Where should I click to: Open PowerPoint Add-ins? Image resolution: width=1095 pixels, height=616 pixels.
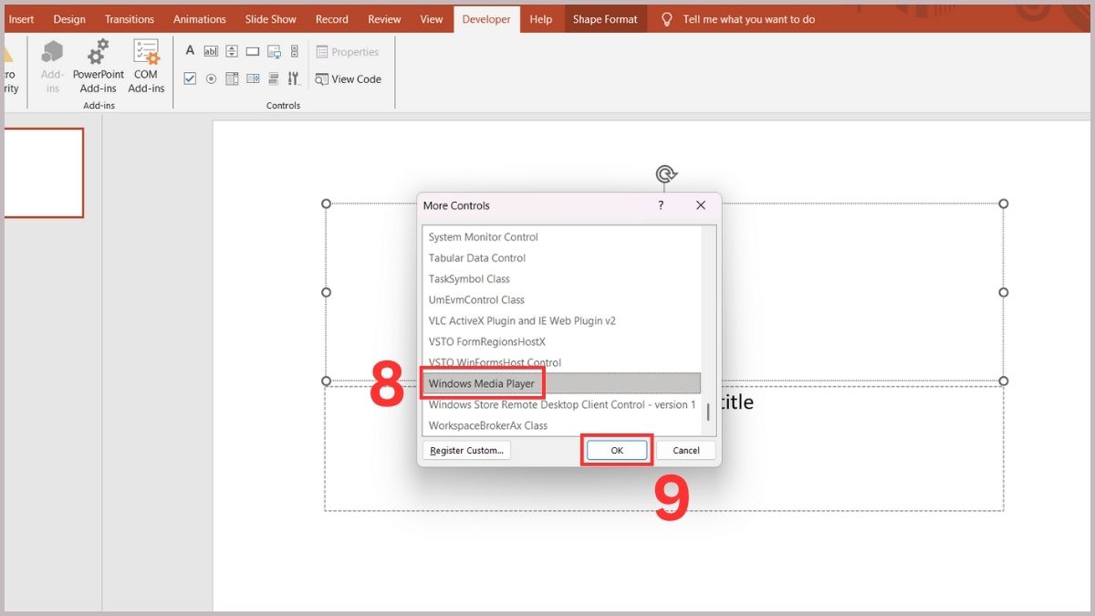99,67
